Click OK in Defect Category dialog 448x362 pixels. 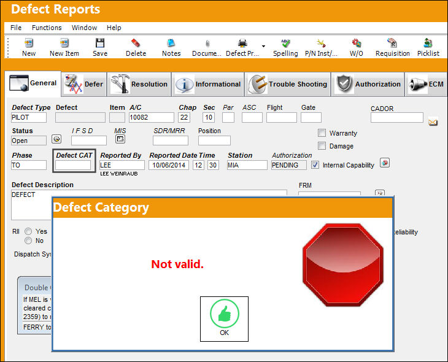coord(224,319)
